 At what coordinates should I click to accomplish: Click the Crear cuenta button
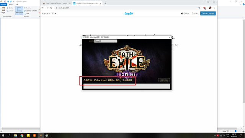point(208,13)
